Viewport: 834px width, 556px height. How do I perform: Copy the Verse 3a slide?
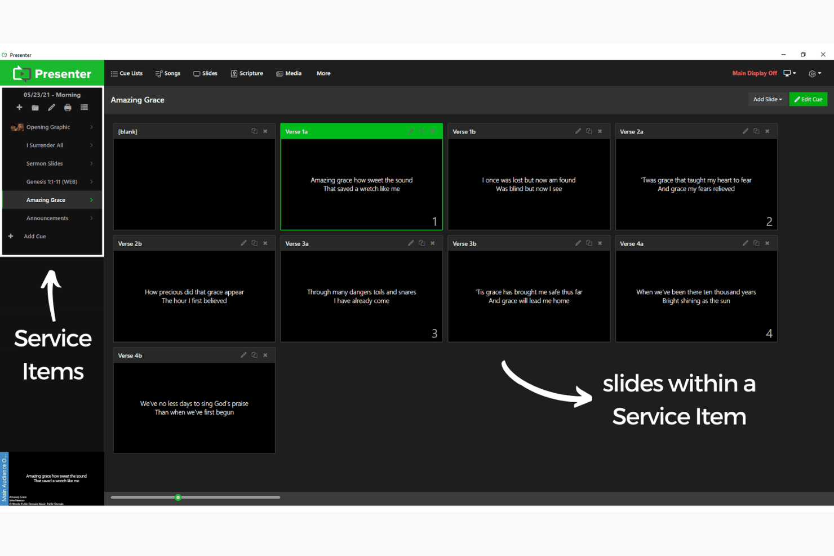click(422, 243)
